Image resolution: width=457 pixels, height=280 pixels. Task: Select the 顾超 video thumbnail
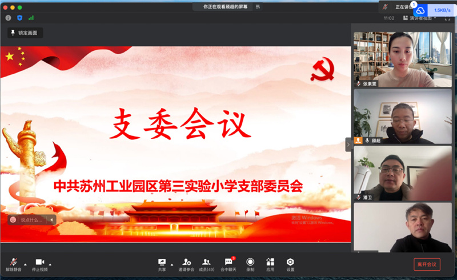(x=403, y=117)
